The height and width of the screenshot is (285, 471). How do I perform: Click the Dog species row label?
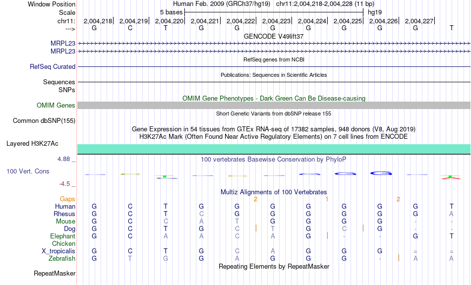pos(70,229)
